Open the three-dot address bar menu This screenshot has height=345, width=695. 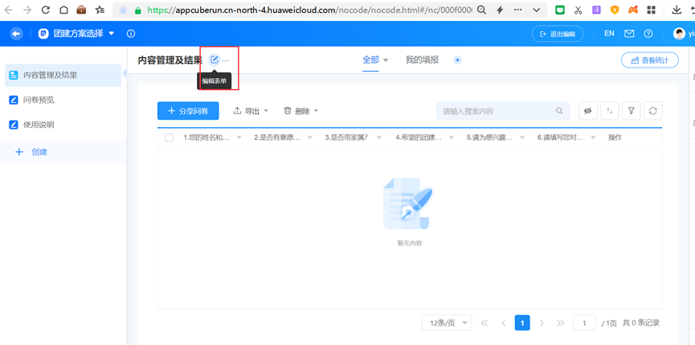pyautogui.click(x=517, y=10)
